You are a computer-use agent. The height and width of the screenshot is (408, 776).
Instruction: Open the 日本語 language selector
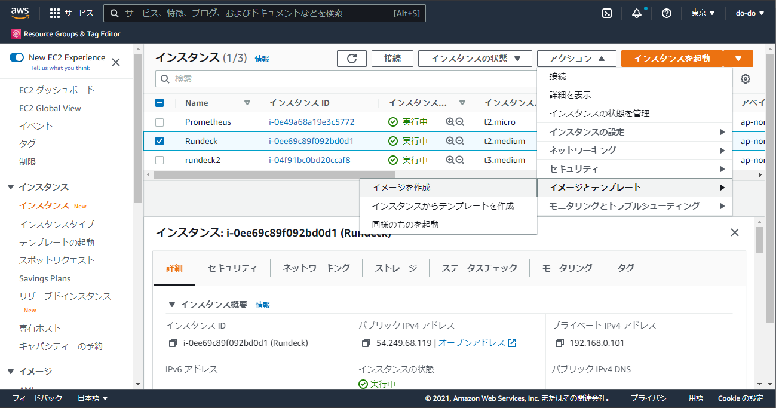point(93,398)
